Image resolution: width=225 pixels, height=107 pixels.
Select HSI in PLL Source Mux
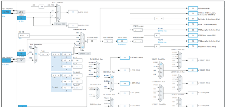tap(36, 54)
